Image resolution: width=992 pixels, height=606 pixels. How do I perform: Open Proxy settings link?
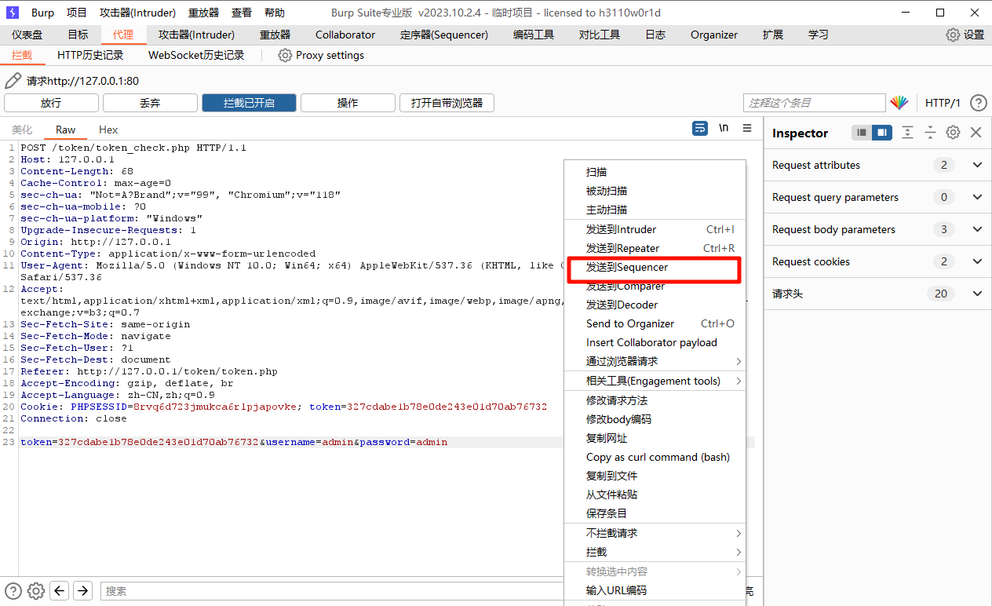(330, 55)
